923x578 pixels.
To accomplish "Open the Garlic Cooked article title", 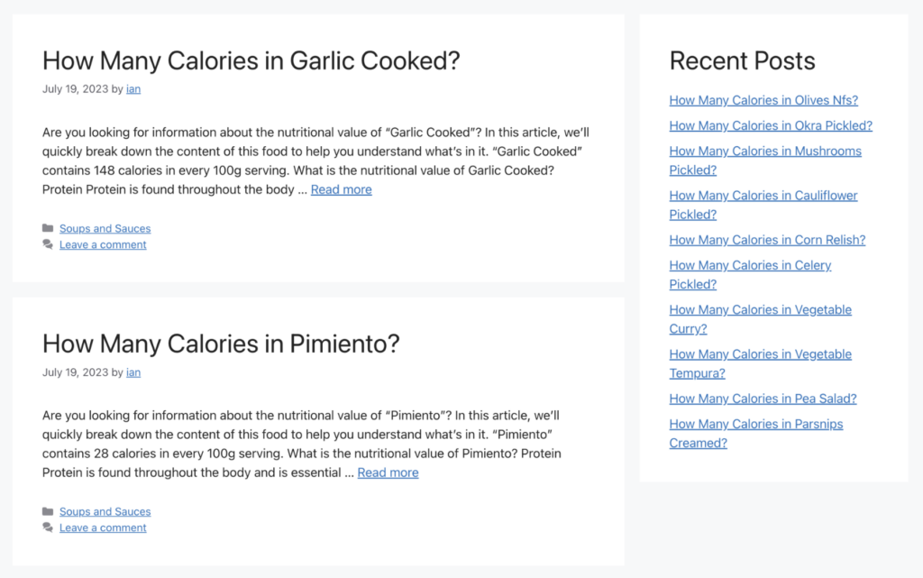I will [251, 60].
